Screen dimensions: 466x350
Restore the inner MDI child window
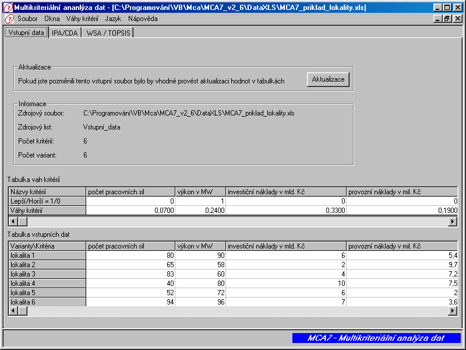[447, 19]
